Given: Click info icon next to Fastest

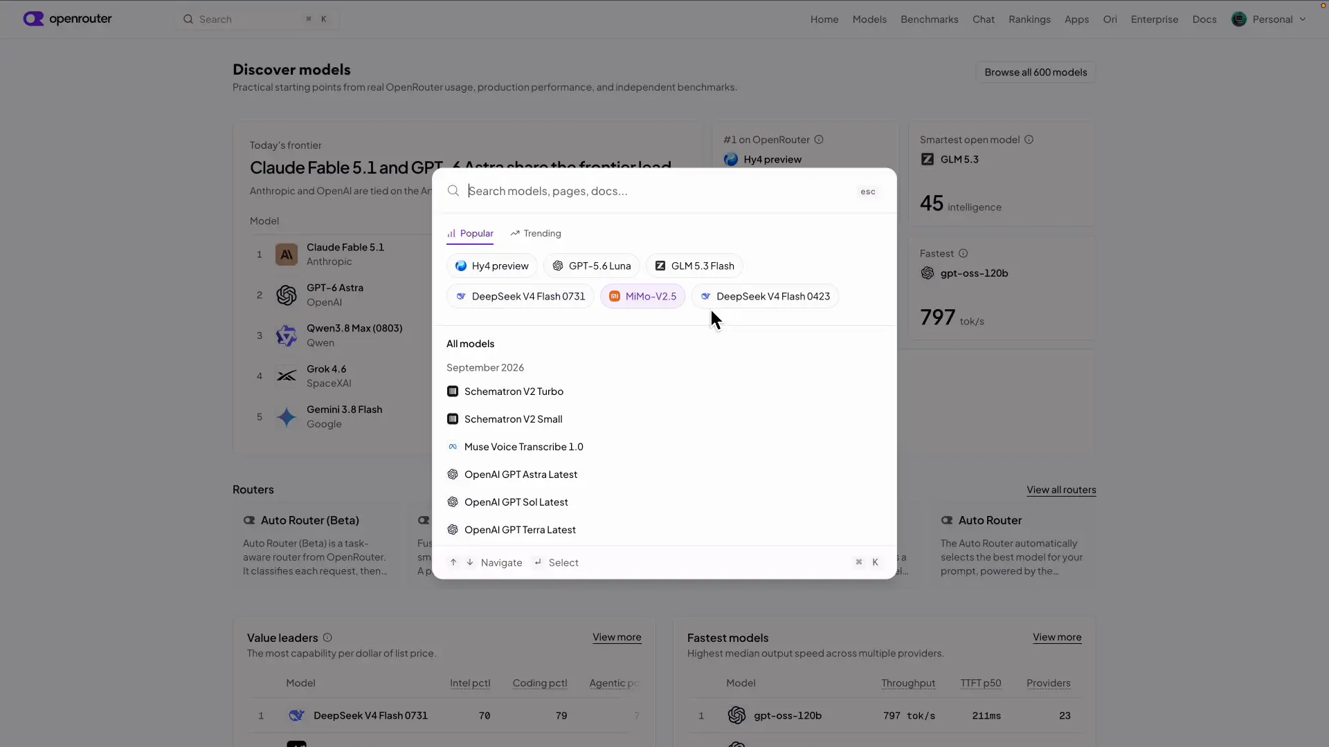Looking at the screenshot, I should click(963, 254).
